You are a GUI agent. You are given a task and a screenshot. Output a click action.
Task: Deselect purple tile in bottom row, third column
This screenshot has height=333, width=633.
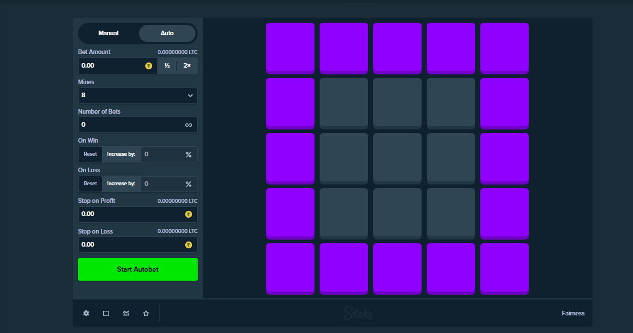click(x=397, y=269)
